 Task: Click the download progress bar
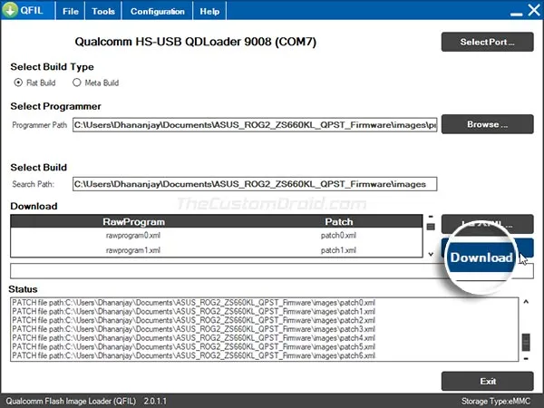pos(272,271)
